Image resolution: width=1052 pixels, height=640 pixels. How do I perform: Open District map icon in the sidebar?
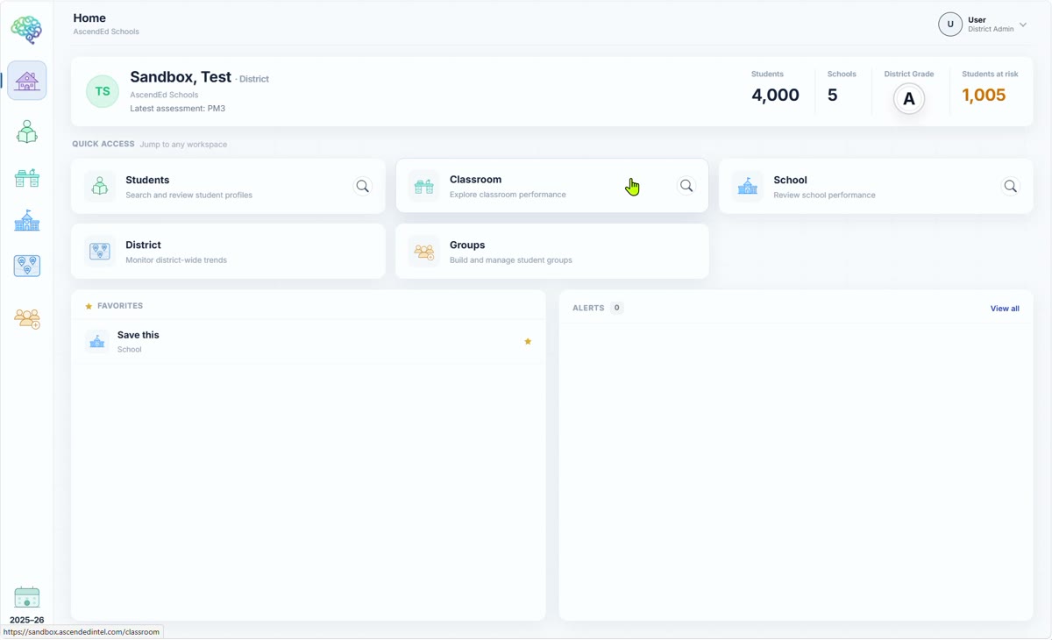[x=27, y=266]
